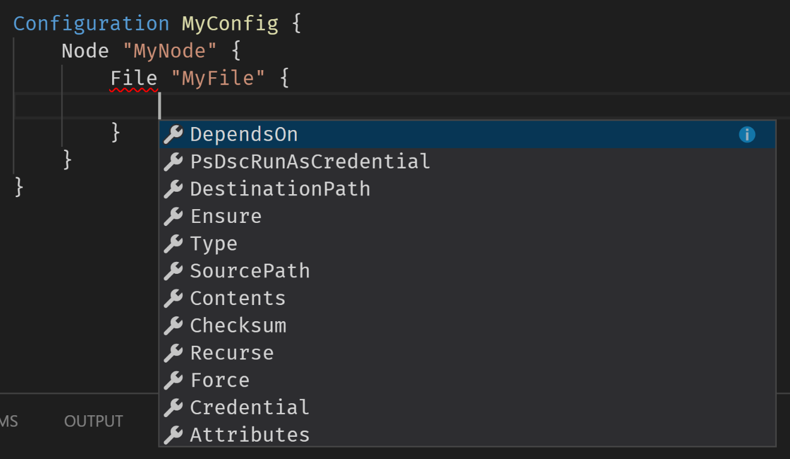Switch to the OUTPUT panel tab
The image size is (790, 459).
pyautogui.click(x=94, y=421)
